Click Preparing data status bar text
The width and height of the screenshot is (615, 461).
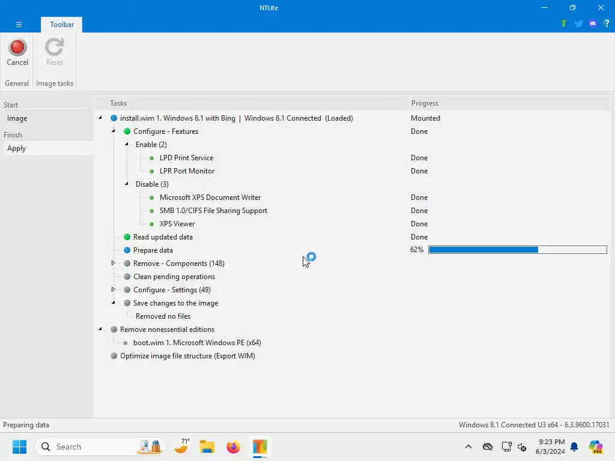(x=26, y=425)
